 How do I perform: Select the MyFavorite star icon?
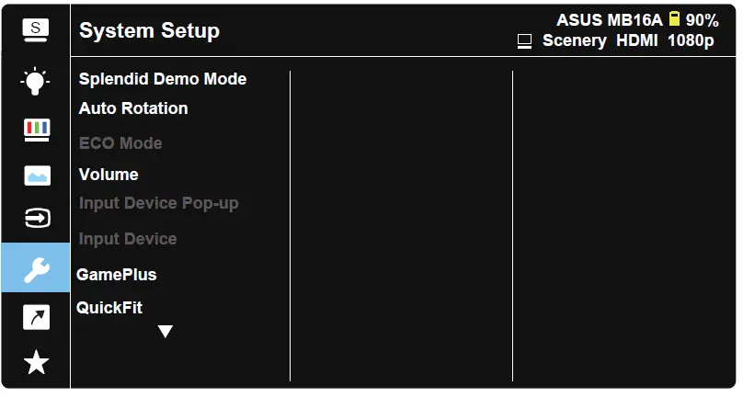[36, 363]
